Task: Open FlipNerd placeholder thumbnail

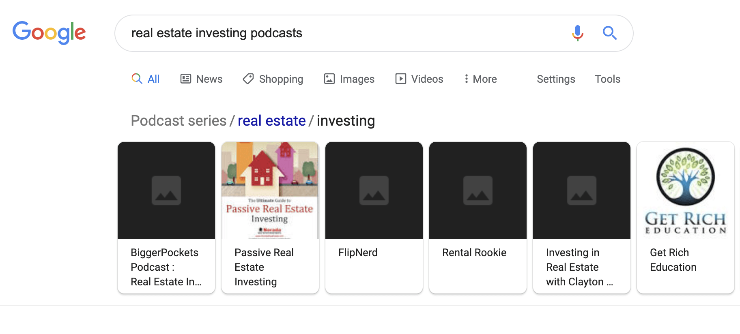Action: 374,191
